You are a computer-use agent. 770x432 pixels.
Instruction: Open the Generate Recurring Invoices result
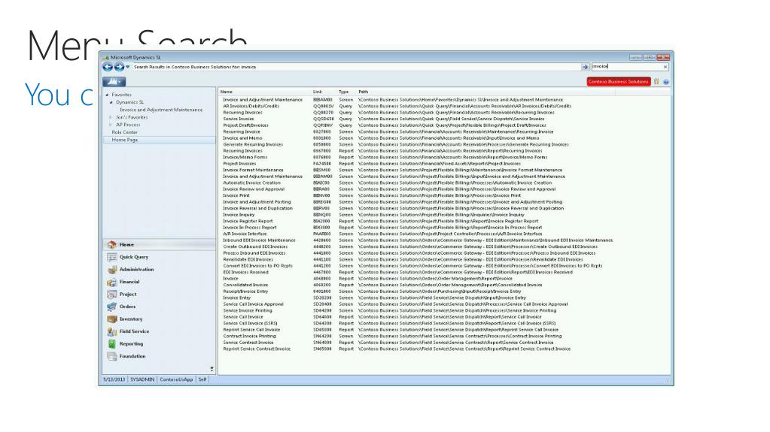253,144
